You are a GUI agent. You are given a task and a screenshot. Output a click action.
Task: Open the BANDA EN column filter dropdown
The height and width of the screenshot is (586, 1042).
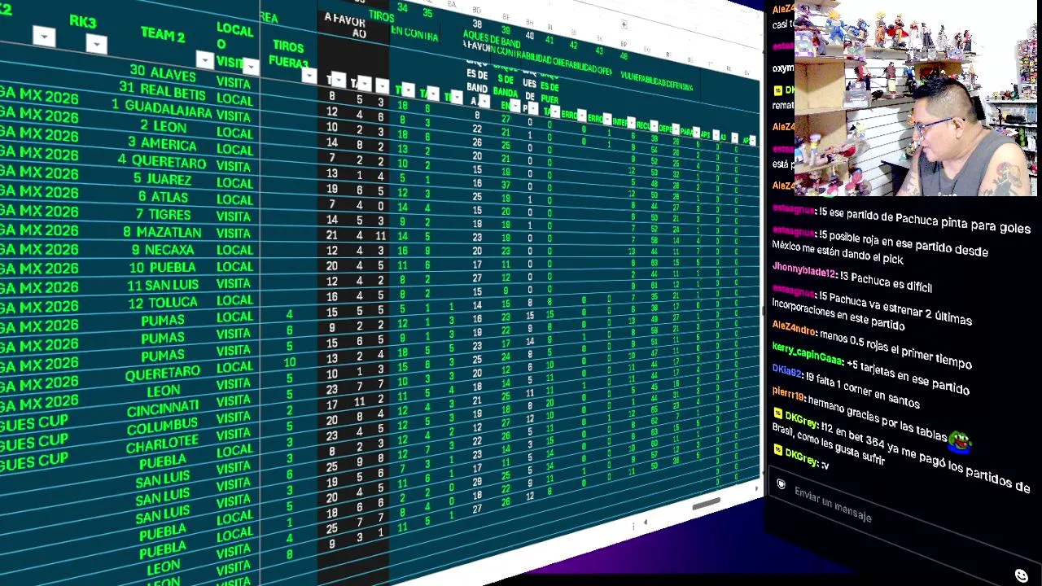[515, 105]
